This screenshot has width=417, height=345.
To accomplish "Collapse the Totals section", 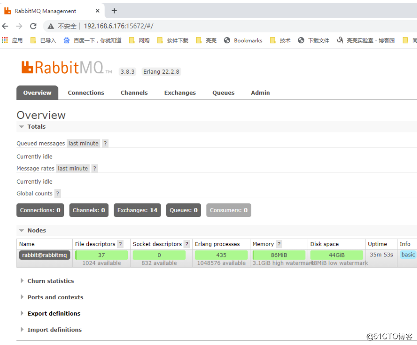I will pyautogui.click(x=36, y=127).
